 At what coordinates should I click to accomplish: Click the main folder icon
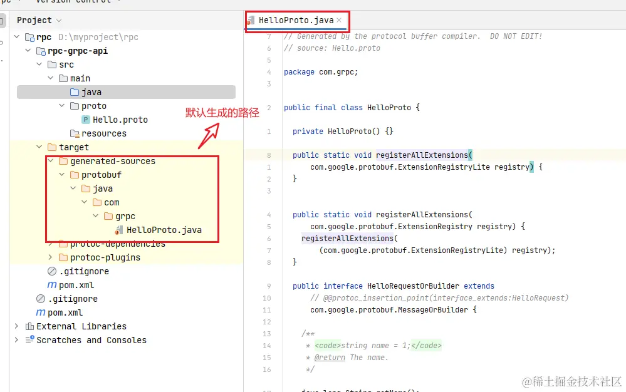point(63,78)
